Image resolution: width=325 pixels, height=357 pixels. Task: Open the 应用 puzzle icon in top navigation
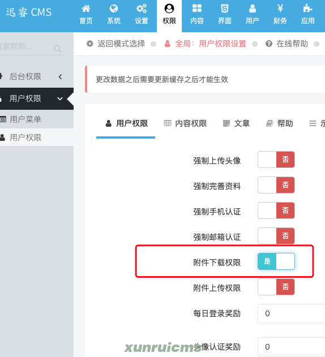click(307, 8)
